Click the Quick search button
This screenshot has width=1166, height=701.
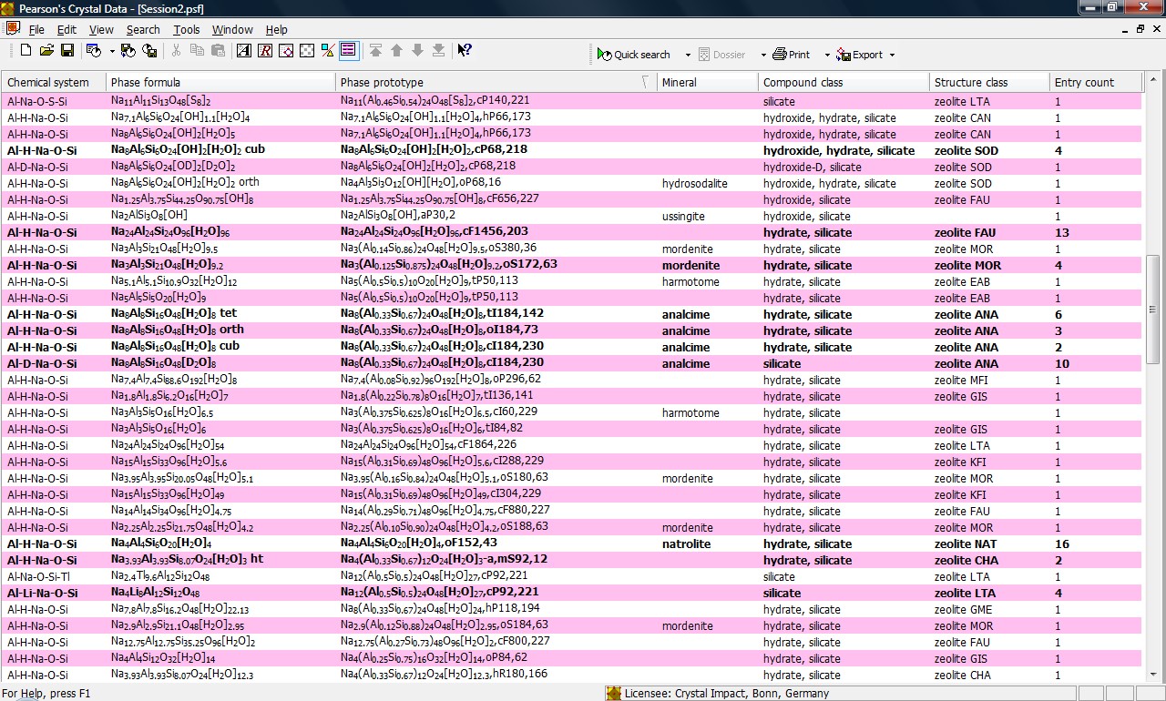pyautogui.click(x=634, y=55)
